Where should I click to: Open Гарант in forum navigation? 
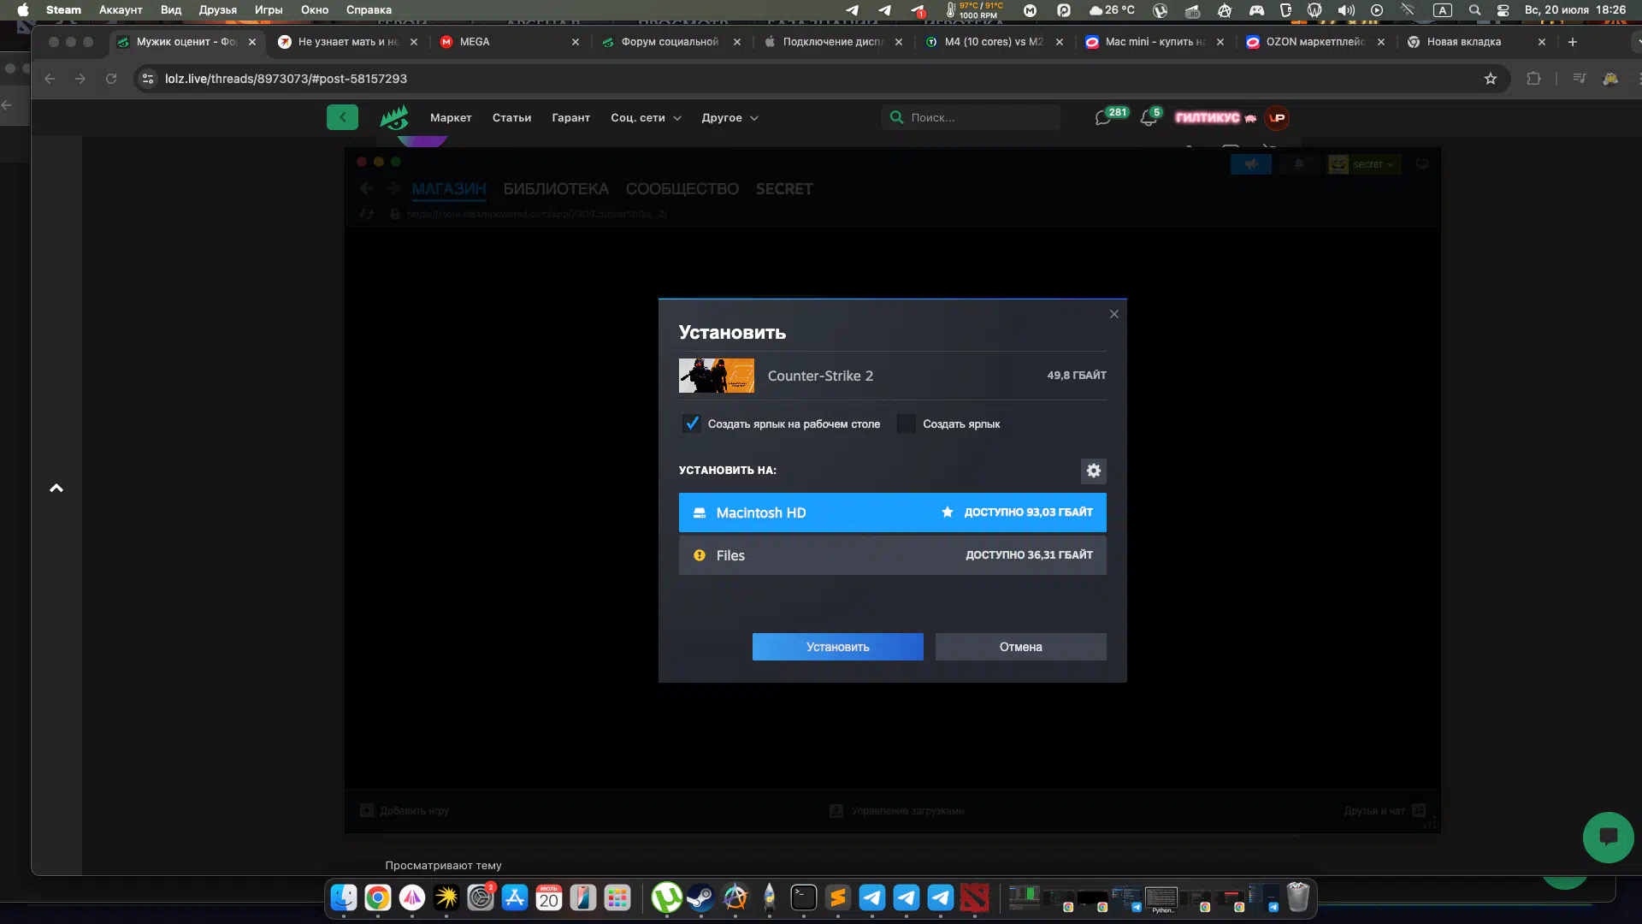click(x=570, y=118)
